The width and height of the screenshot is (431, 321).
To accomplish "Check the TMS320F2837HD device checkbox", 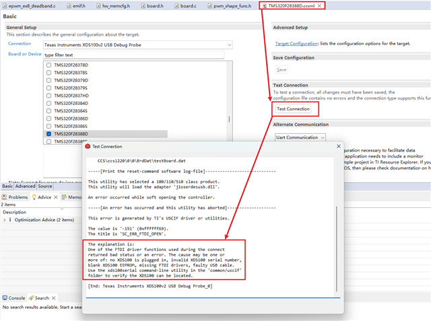I will click(49, 96).
